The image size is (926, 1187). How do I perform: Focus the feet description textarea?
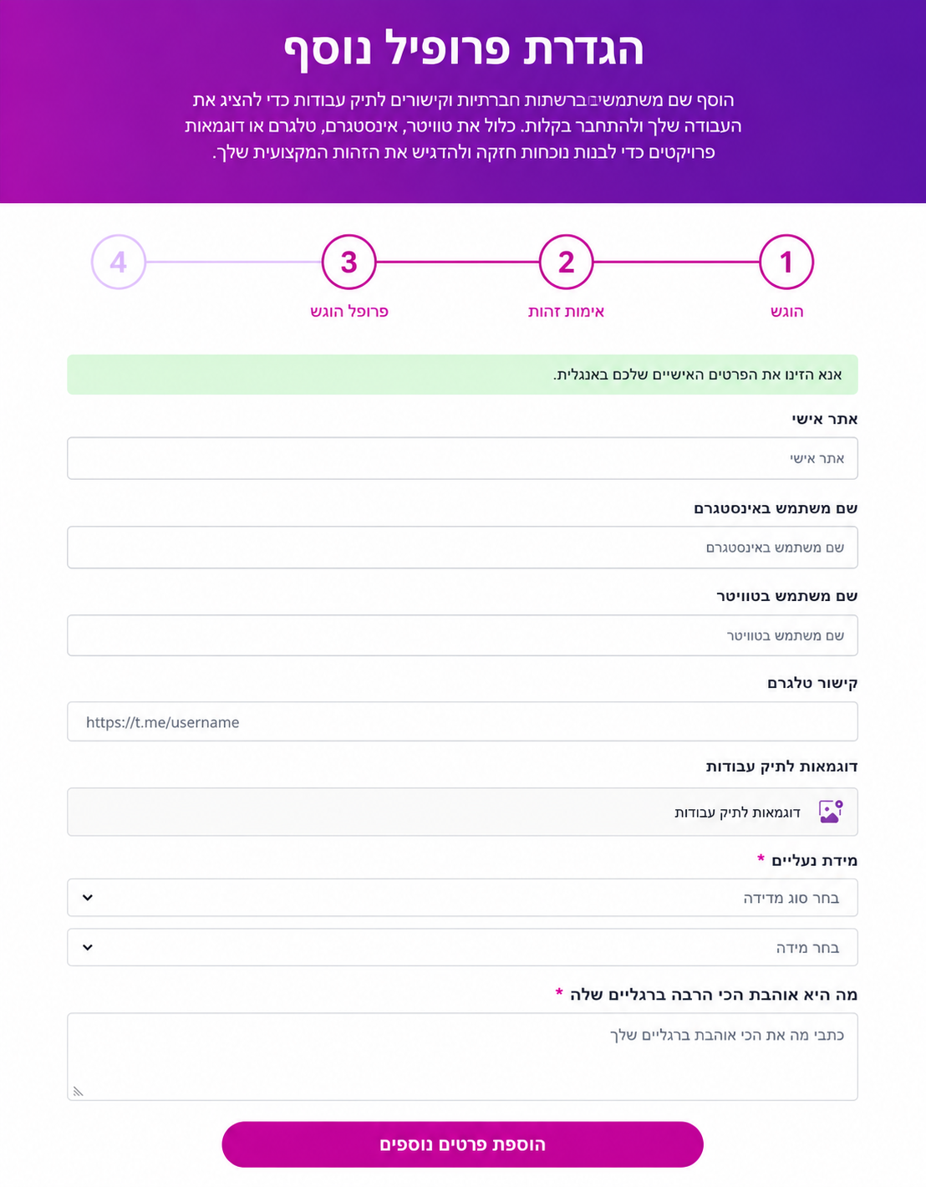462,1057
